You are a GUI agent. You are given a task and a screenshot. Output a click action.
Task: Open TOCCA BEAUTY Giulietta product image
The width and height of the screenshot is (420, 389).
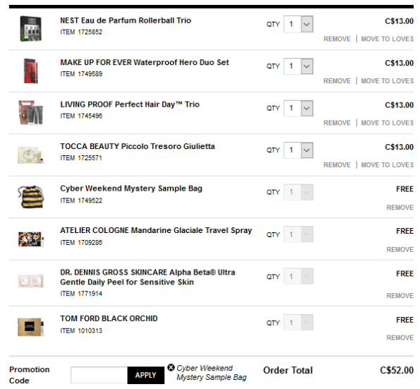(x=31, y=155)
